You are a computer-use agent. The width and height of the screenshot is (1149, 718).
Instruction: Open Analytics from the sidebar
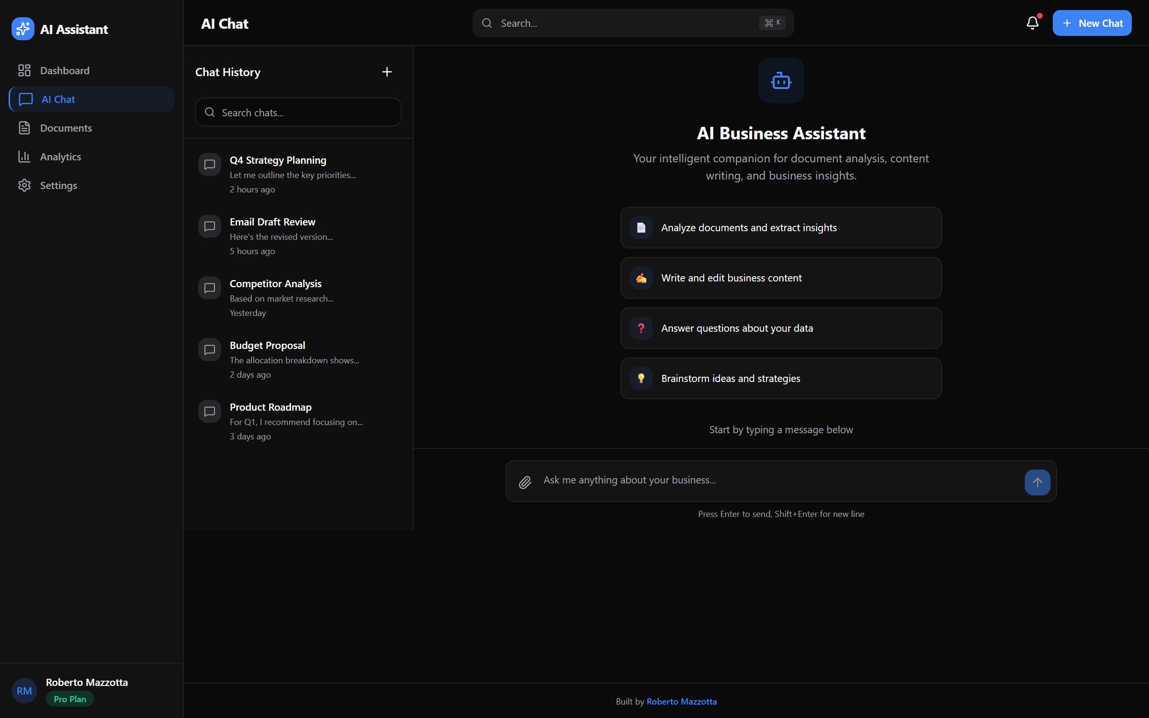point(91,157)
